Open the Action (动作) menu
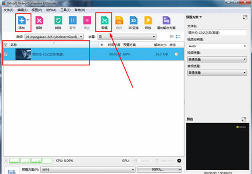 [51, 10]
